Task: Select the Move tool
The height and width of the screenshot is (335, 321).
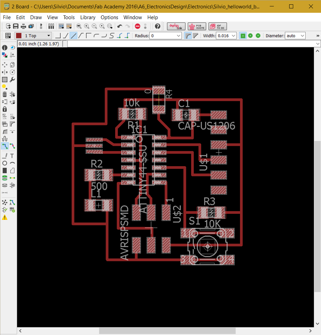Action: [5, 65]
